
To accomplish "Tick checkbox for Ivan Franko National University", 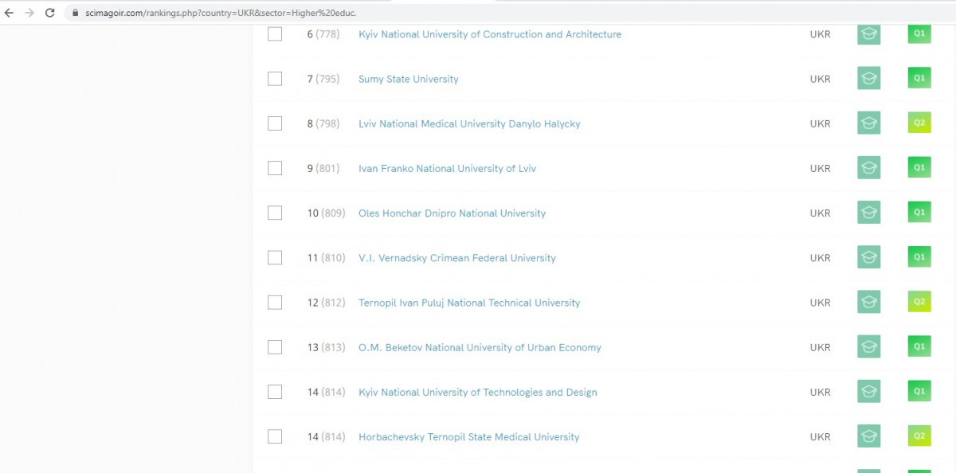I will pos(275,168).
